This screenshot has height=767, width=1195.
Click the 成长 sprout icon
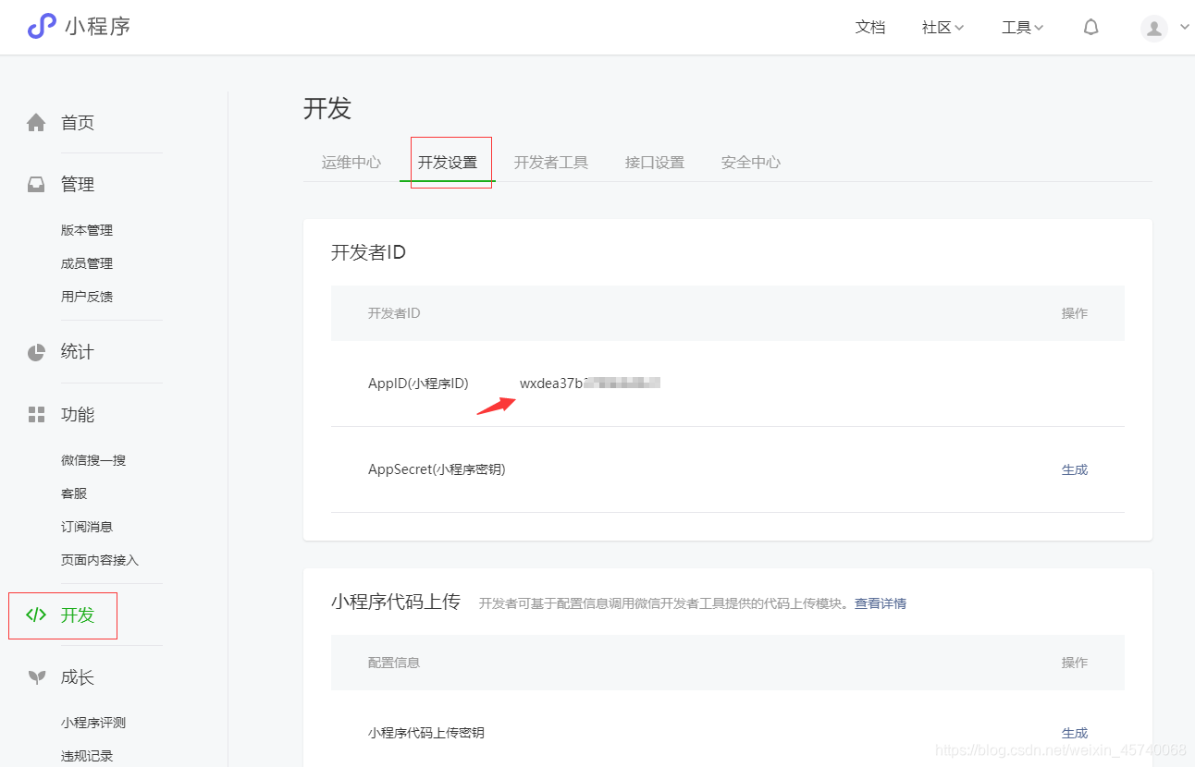pos(36,677)
